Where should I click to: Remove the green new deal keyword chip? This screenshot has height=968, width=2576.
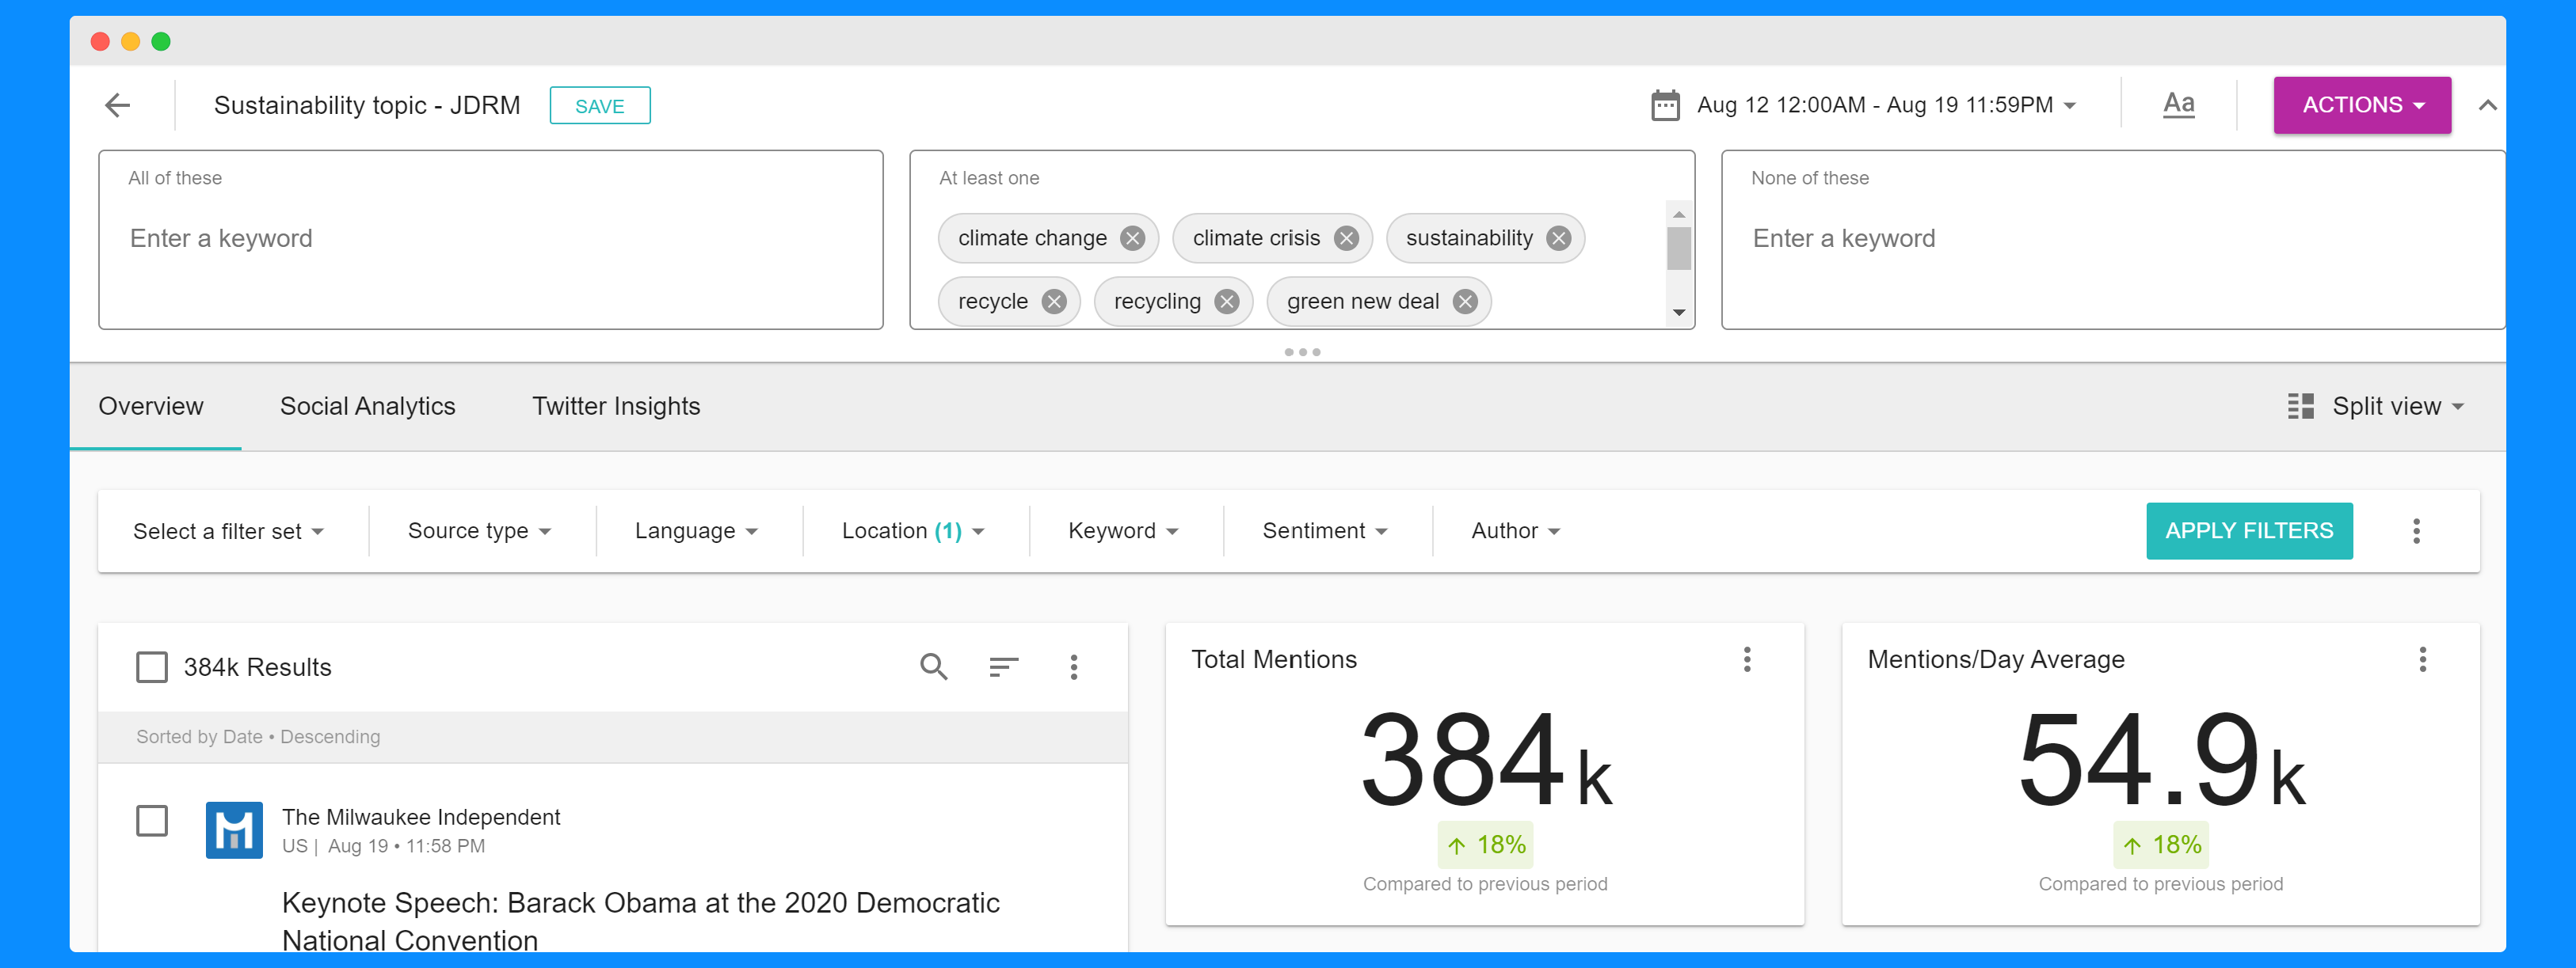click(x=1464, y=302)
